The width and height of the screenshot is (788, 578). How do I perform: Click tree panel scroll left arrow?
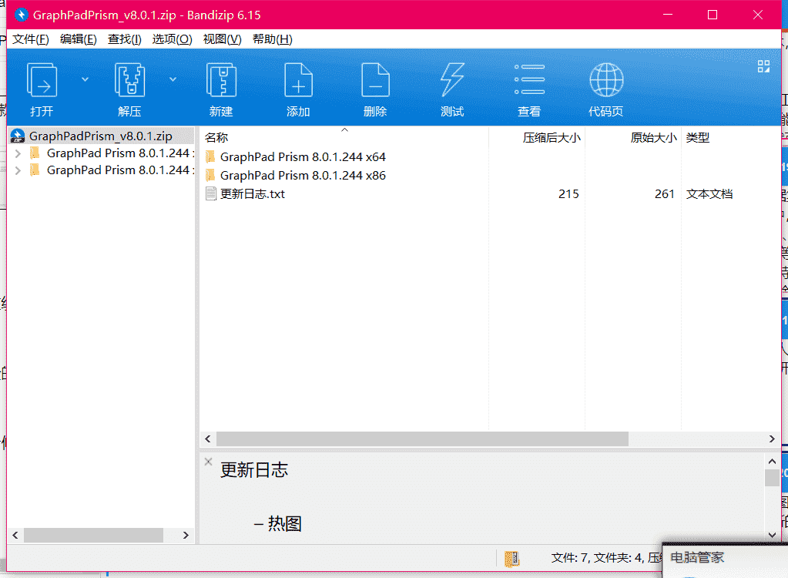(15, 536)
